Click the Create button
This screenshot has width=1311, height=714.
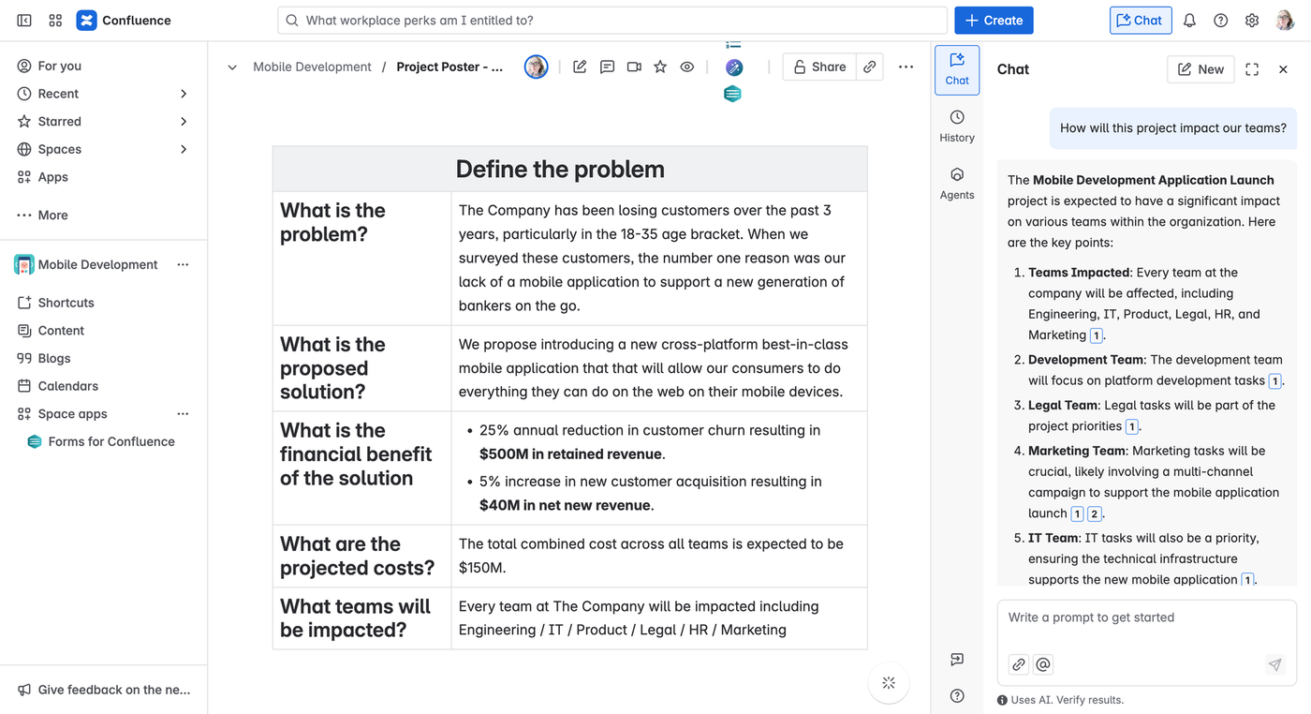click(x=994, y=21)
